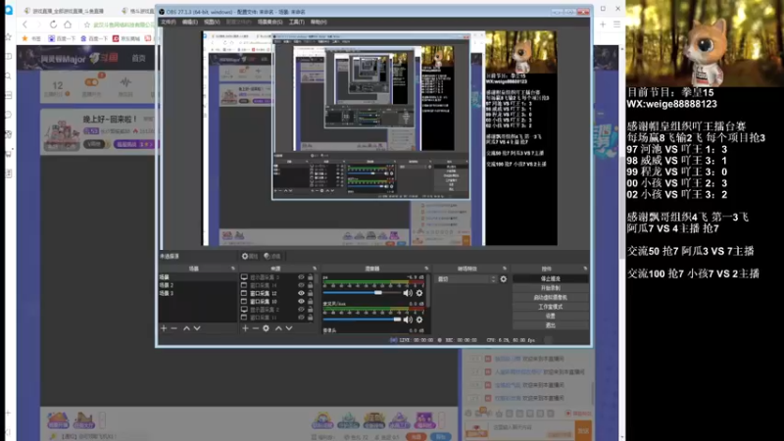Click 开始录制 to start recording

(x=551, y=288)
